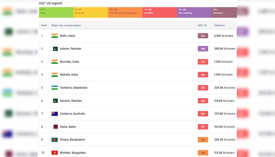Select the purple Very unhealthy legend segment
The image size is (275, 157).
pyautogui.click(x=194, y=12)
